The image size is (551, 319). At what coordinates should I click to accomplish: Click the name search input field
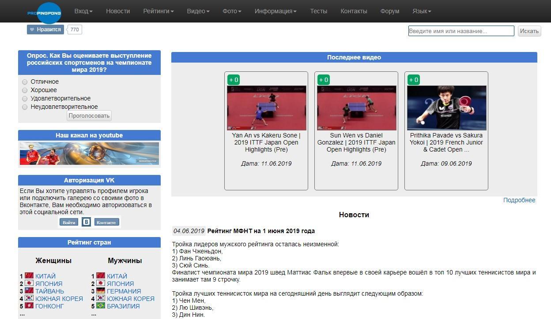(x=461, y=31)
